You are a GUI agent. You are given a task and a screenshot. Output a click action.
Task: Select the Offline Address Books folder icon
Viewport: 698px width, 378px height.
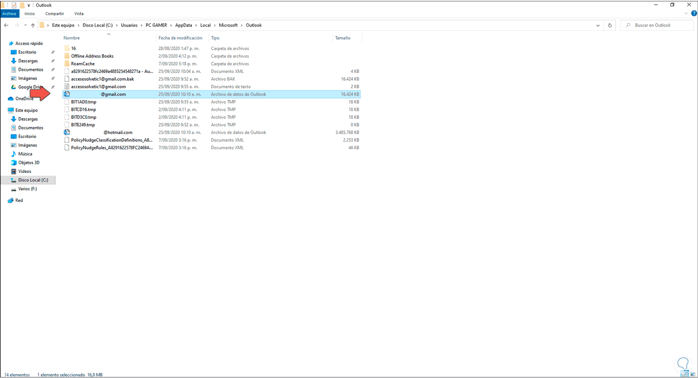67,56
